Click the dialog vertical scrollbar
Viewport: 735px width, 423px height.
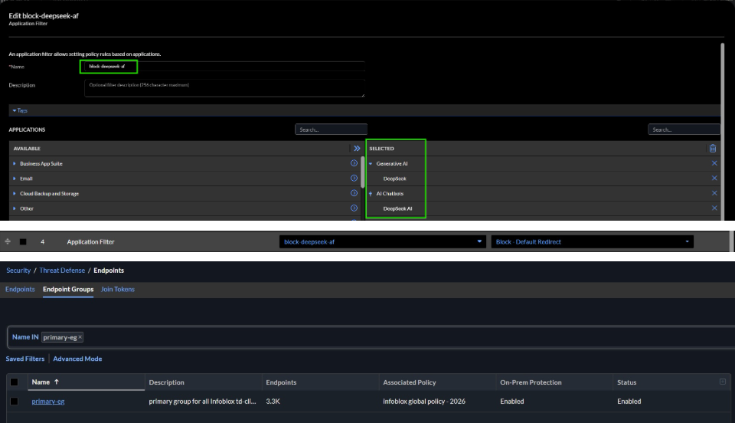point(722,131)
